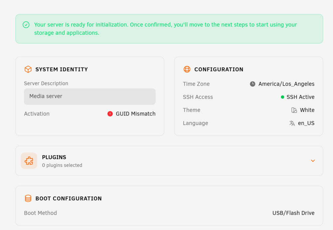Click the orange database icon beside Boot Configuration
The width and height of the screenshot is (333, 230).
(x=28, y=198)
